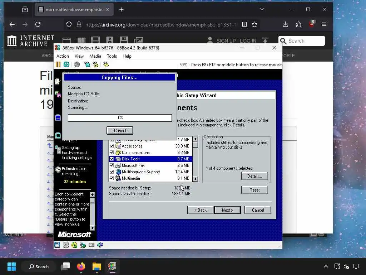
Task: Open the 86Box Tools menu
Action: (x=112, y=56)
